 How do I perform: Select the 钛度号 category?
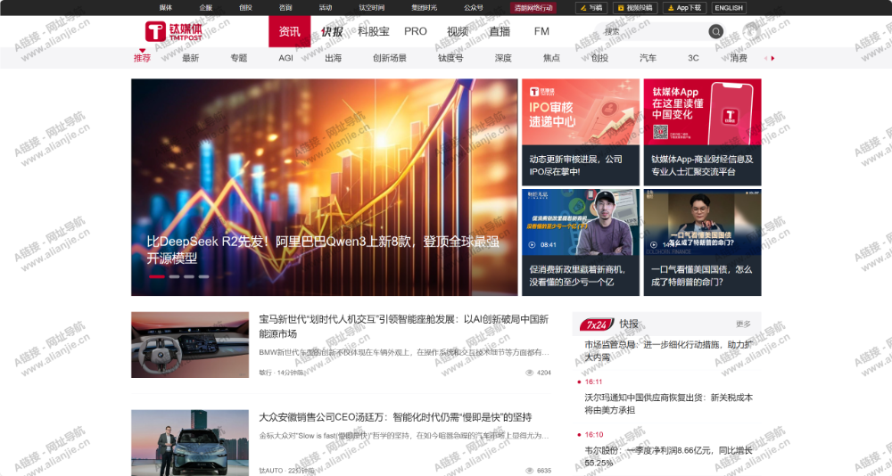pyautogui.click(x=450, y=58)
